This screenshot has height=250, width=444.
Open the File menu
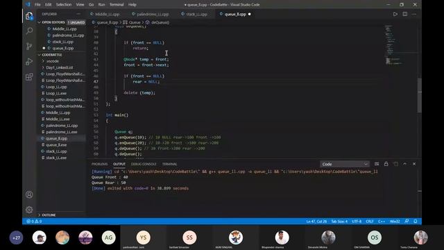[37, 5]
